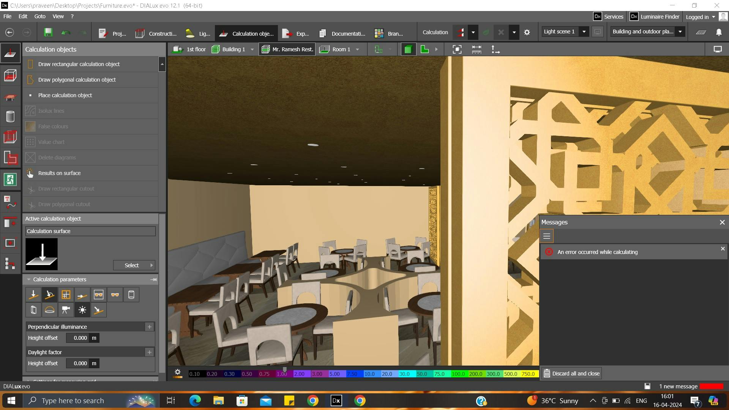Collapse the Calculation parameters section

tap(29, 279)
